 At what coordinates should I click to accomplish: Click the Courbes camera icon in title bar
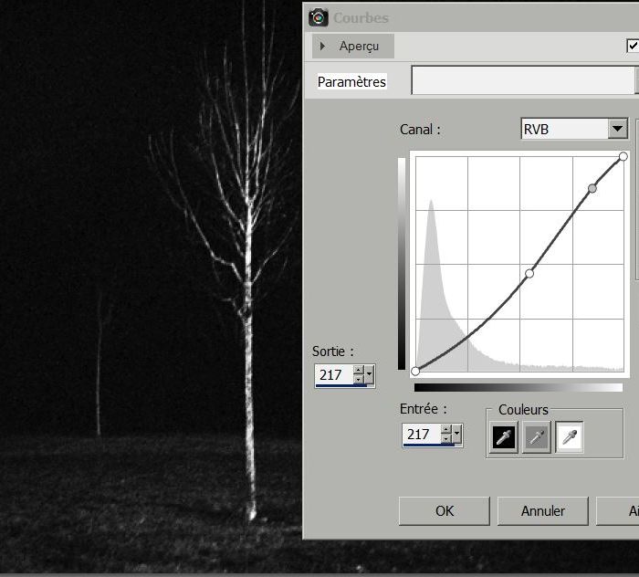pyautogui.click(x=319, y=17)
